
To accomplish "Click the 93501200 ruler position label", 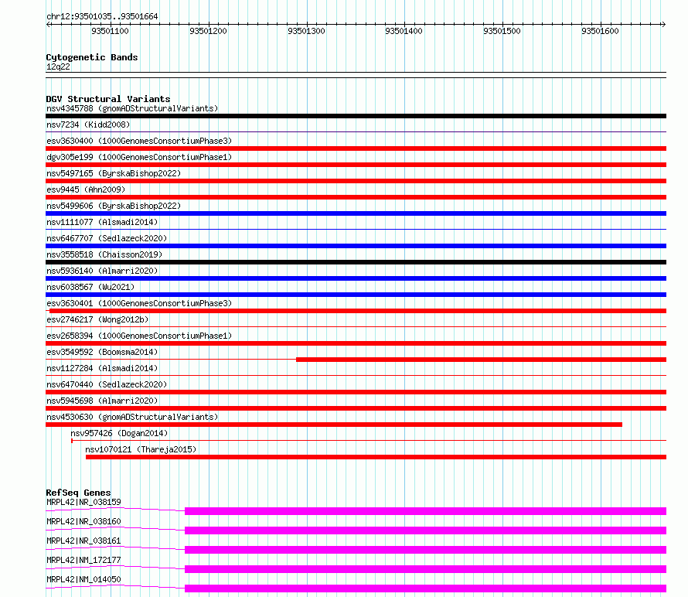I will (x=209, y=31).
